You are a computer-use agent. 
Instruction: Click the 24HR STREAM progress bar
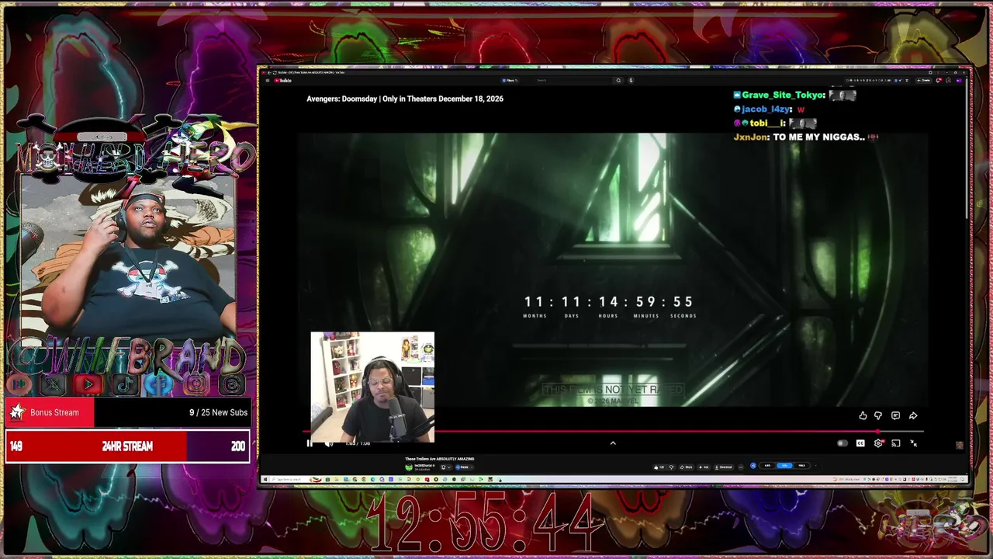point(127,446)
